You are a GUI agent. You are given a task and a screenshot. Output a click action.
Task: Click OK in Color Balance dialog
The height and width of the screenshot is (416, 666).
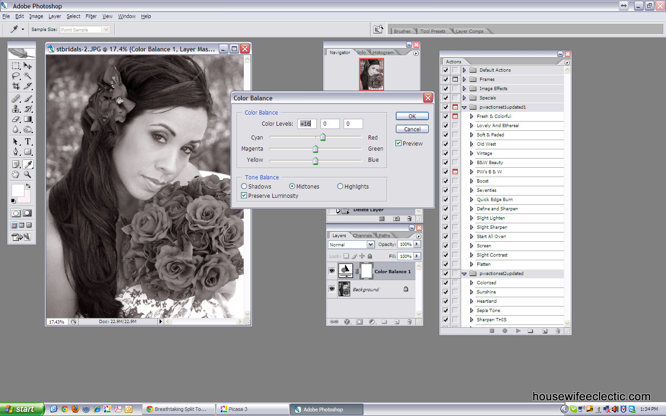(412, 116)
